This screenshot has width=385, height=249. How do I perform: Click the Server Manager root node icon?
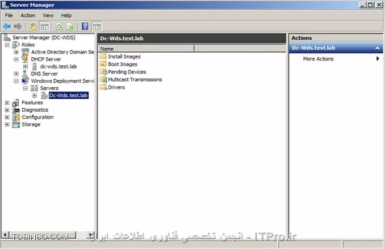[x=7, y=37]
